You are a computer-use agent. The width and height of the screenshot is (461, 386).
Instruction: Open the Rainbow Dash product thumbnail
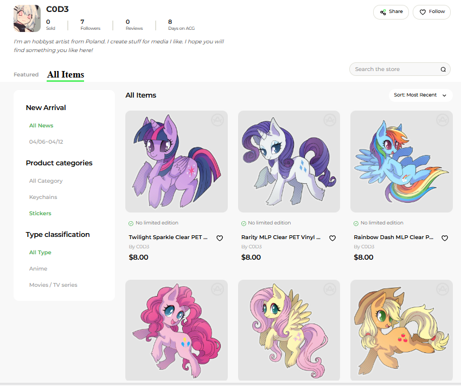click(401, 162)
